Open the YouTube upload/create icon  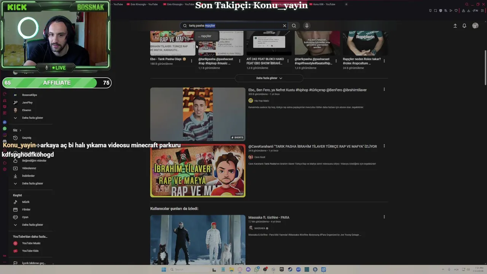455,25
